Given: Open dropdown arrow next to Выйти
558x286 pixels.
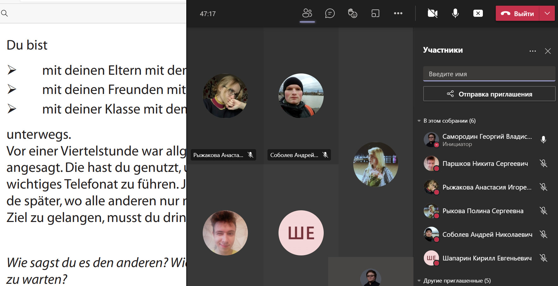Looking at the screenshot, I should pos(547,13).
